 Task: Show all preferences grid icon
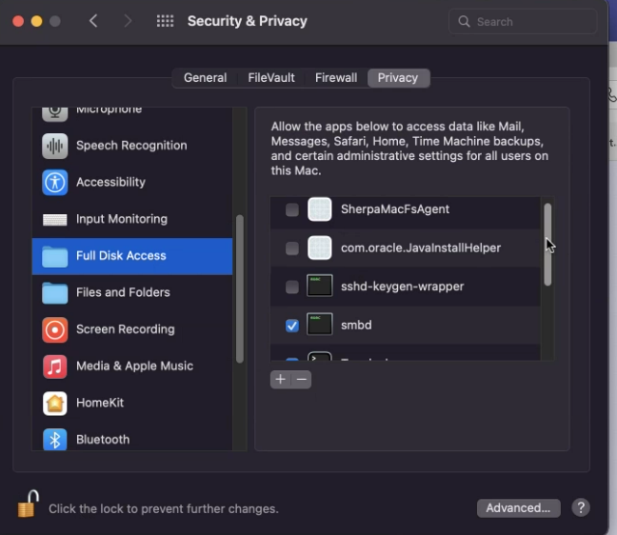pyautogui.click(x=165, y=21)
